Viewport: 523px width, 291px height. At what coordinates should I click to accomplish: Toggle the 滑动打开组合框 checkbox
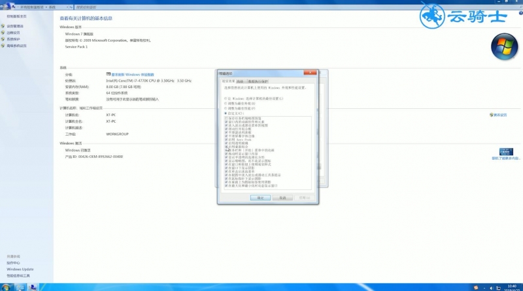226,129
